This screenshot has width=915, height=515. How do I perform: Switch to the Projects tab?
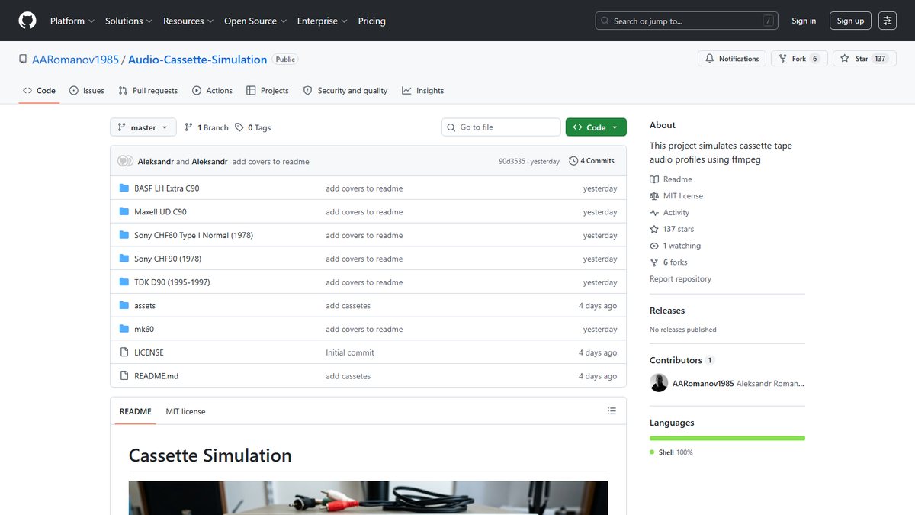point(268,90)
